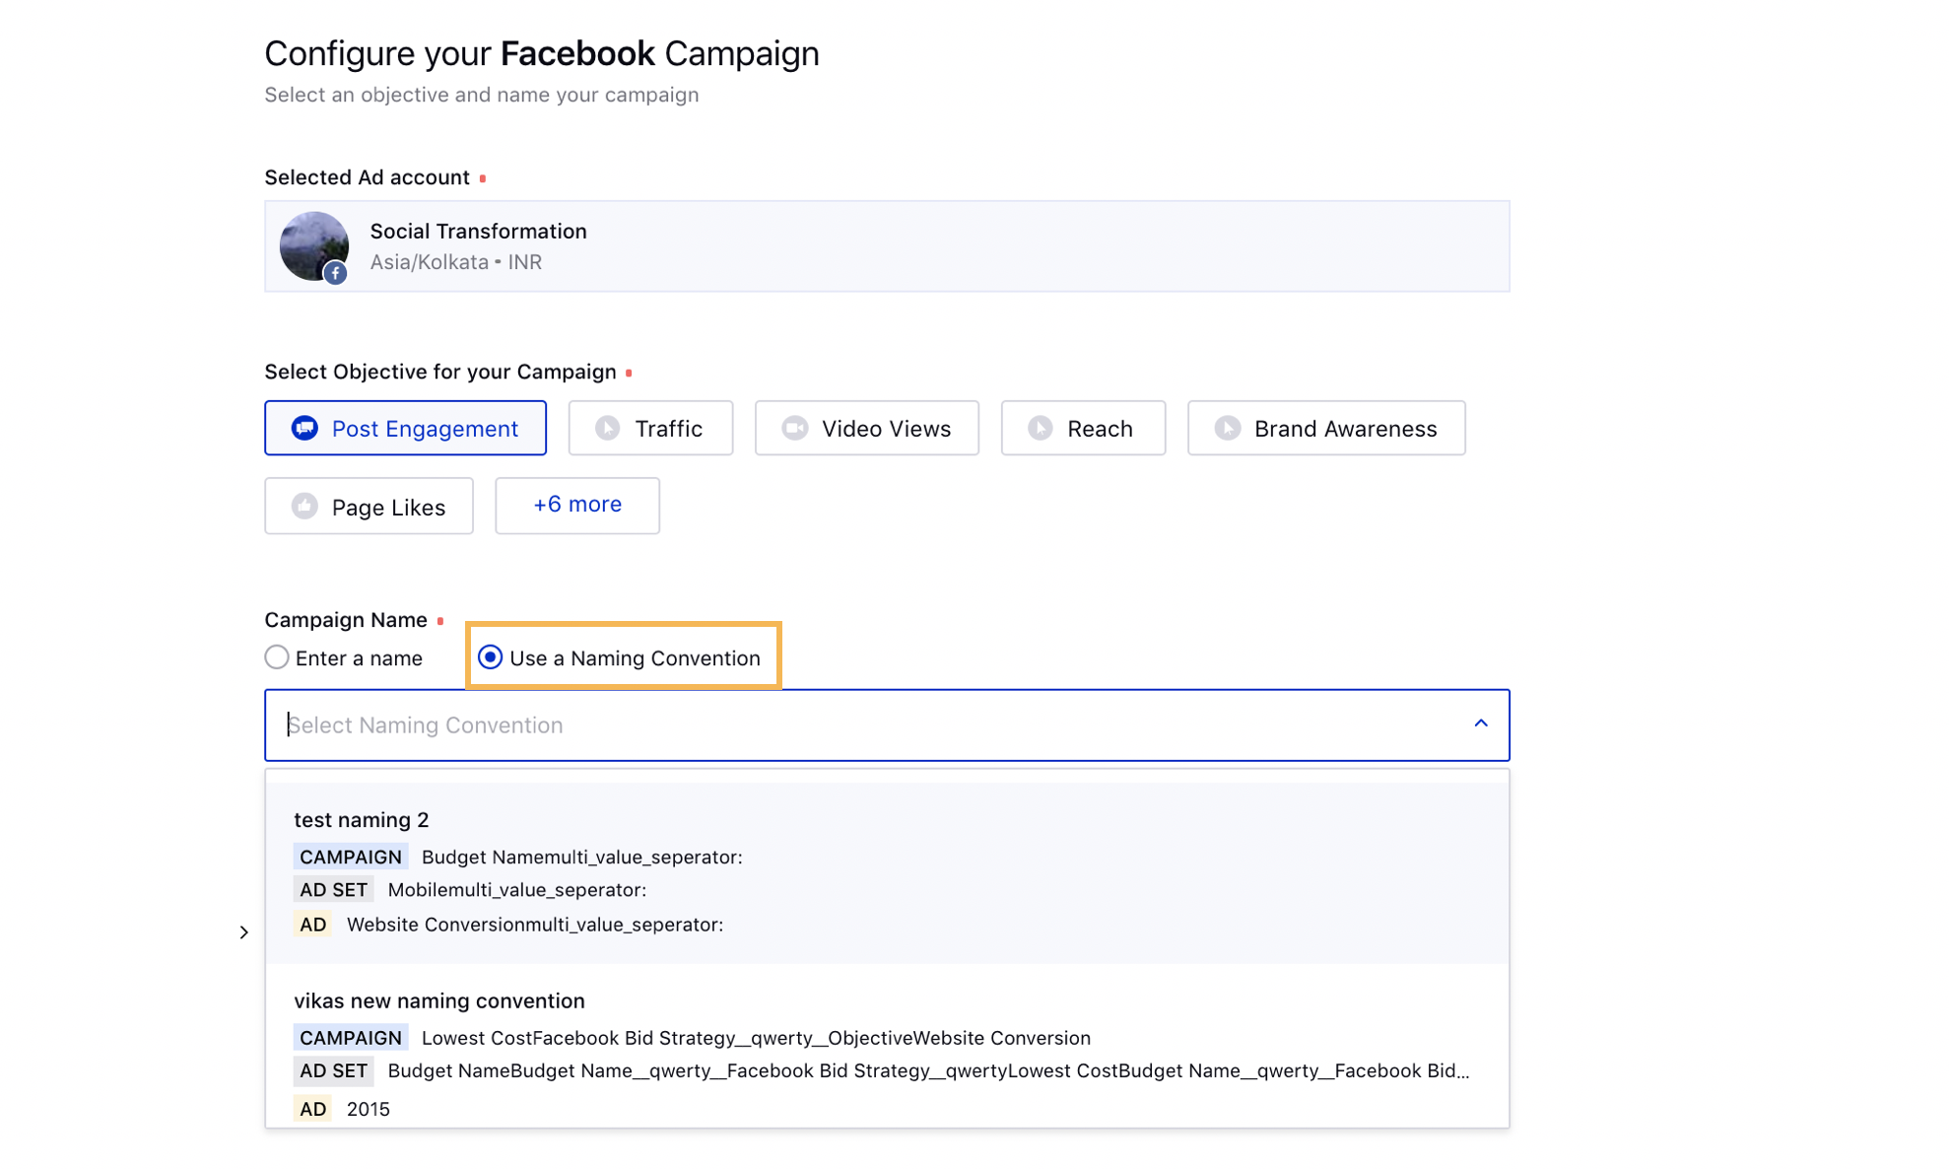
Task: Select the Post Engagement objective
Action: (405, 428)
